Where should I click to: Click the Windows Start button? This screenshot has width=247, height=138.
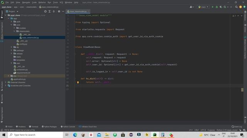click(x=4, y=135)
